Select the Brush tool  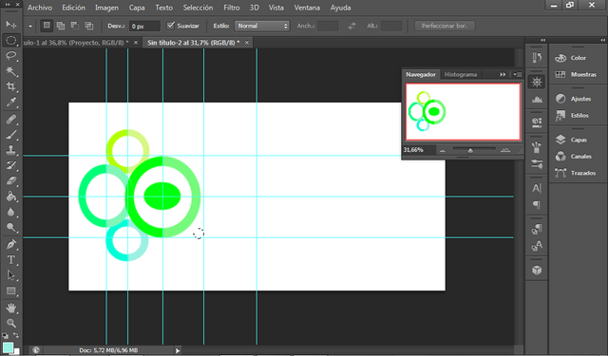(x=10, y=135)
